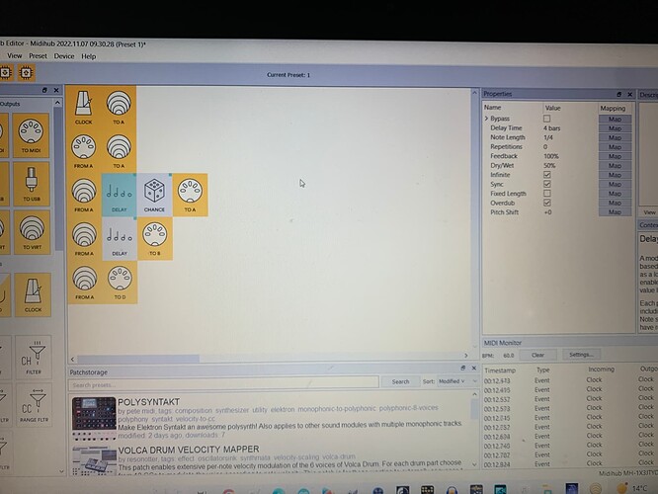The width and height of the screenshot is (658, 494).
Task: Click Map button for Pitch Shift
Action: pos(615,212)
